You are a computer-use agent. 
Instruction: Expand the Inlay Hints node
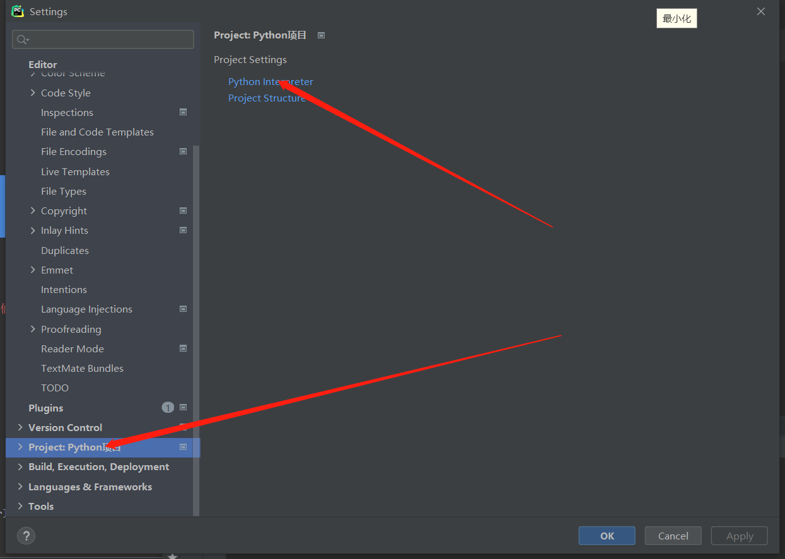coord(33,230)
